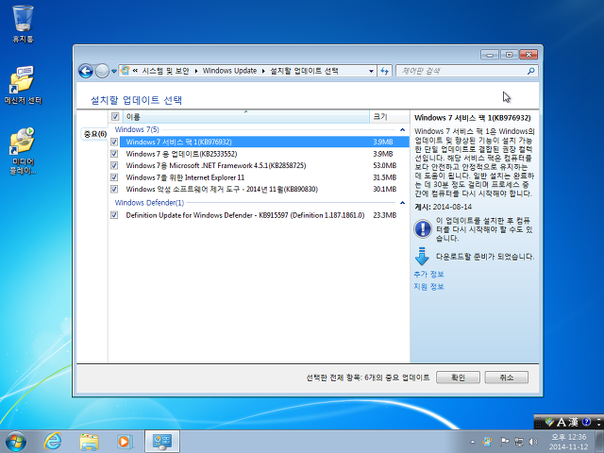
Task: Open Action Center flag icon
Action: tap(504, 442)
